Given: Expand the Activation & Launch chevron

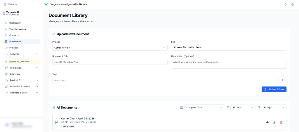Looking at the screenshot, I should (37, 87).
